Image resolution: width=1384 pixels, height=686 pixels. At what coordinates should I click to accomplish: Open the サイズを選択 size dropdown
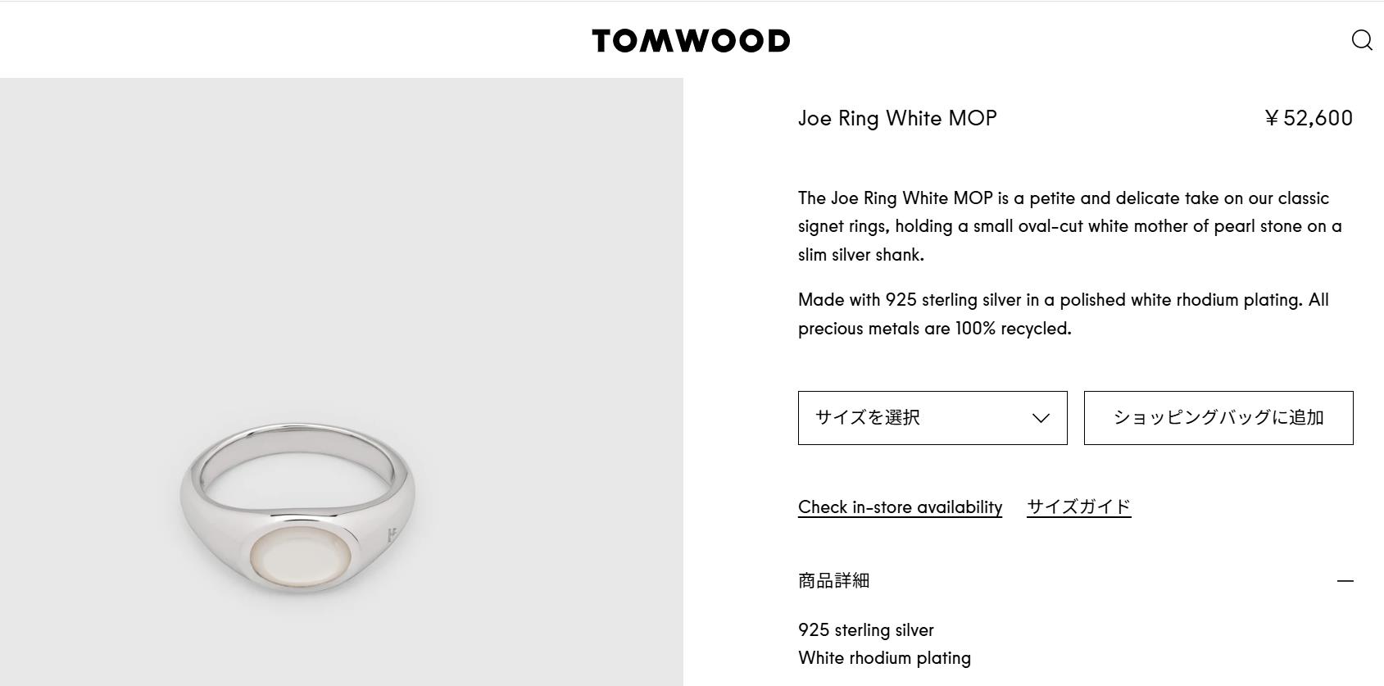pyautogui.click(x=932, y=418)
